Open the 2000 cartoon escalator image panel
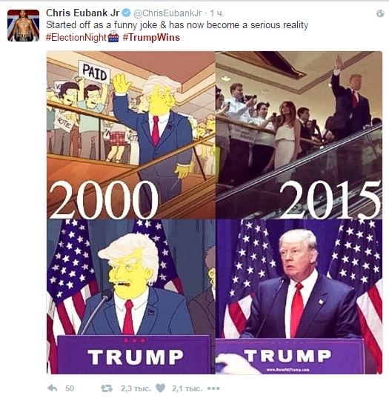 point(131,135)
